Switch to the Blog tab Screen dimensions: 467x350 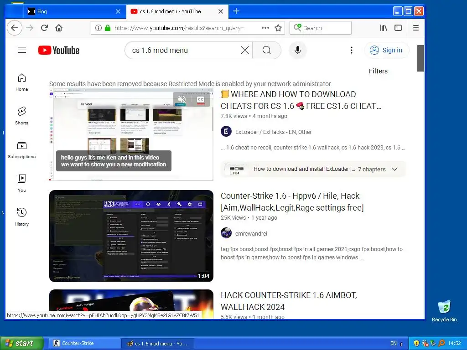(x=74, y=11)
